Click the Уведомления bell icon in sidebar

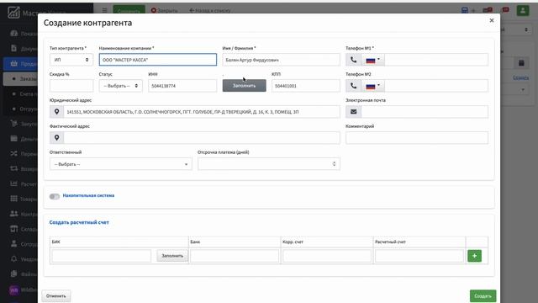[x=13, y=259]
